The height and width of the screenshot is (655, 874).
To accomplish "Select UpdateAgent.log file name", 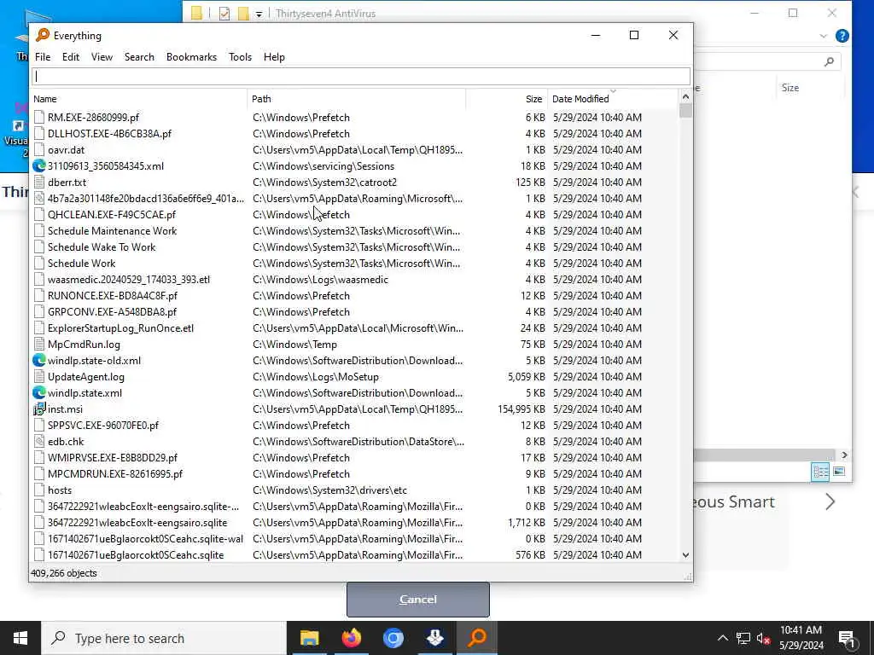I will pyautogui.click(x=86, y=376).
